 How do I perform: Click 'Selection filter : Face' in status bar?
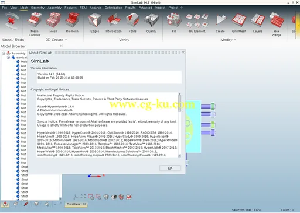coord(246,210)
